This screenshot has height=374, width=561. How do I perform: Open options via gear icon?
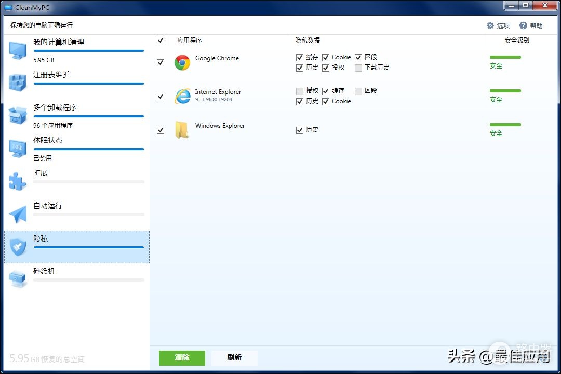[x=490, y=25]
